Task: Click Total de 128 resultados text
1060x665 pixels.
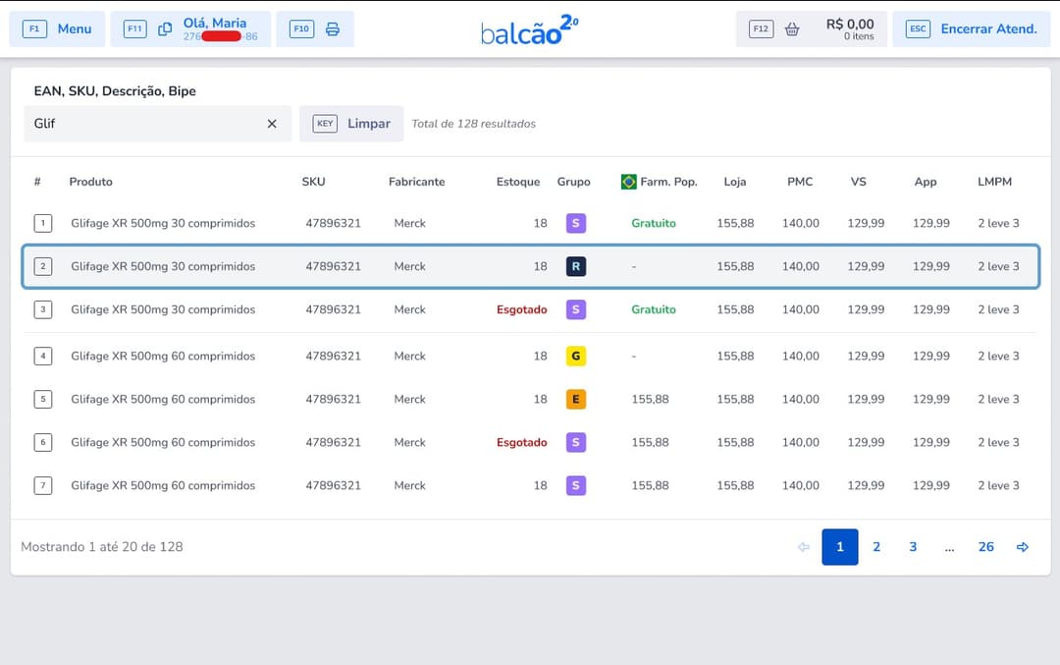Action: pos(474,124)
